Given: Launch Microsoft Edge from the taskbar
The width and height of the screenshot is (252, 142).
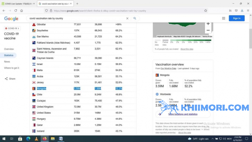Looking at the screenshot, I should (28, 139).
